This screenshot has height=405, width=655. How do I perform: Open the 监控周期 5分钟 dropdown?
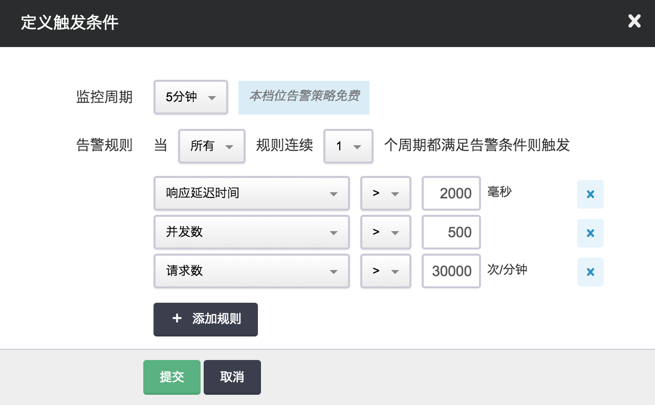tap(190, 97)
